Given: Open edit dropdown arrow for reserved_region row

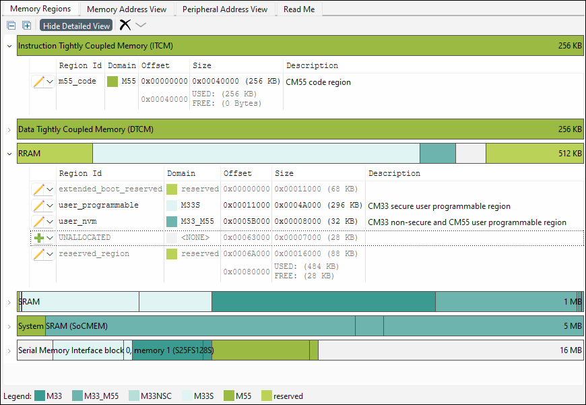Looking at the screenshot, I should 50,254.
